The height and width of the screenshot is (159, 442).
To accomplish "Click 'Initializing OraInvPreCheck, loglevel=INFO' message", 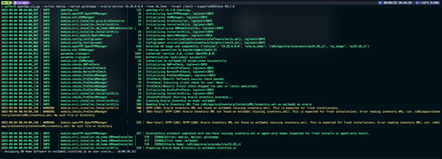I will [179, 90].
